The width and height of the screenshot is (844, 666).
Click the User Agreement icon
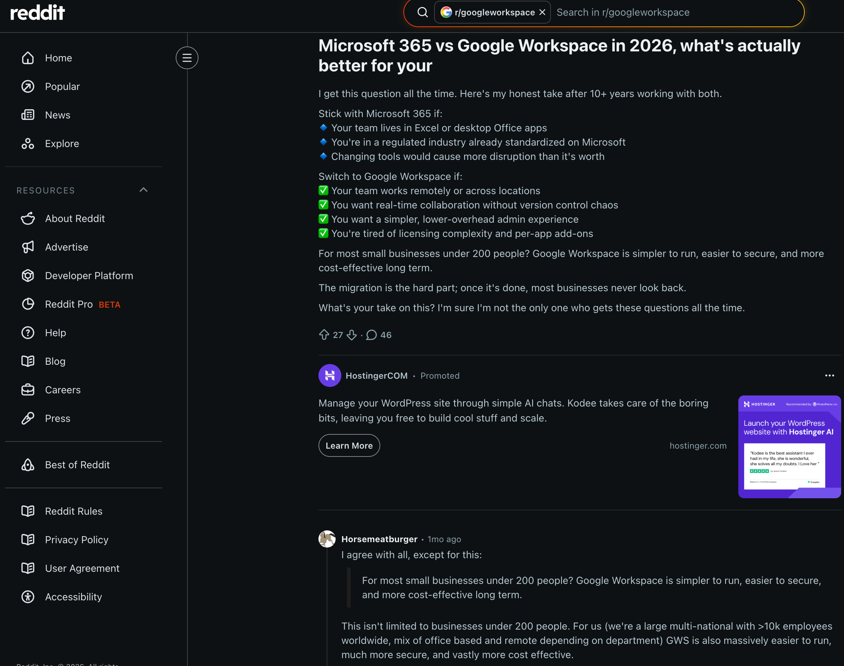tap(28, 568)
